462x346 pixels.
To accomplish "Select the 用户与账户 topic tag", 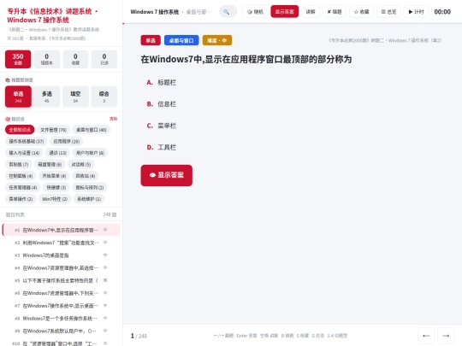I will point(90,153).
